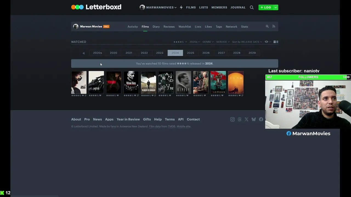Switch to the Network profile tab

(x=231, y=27)
